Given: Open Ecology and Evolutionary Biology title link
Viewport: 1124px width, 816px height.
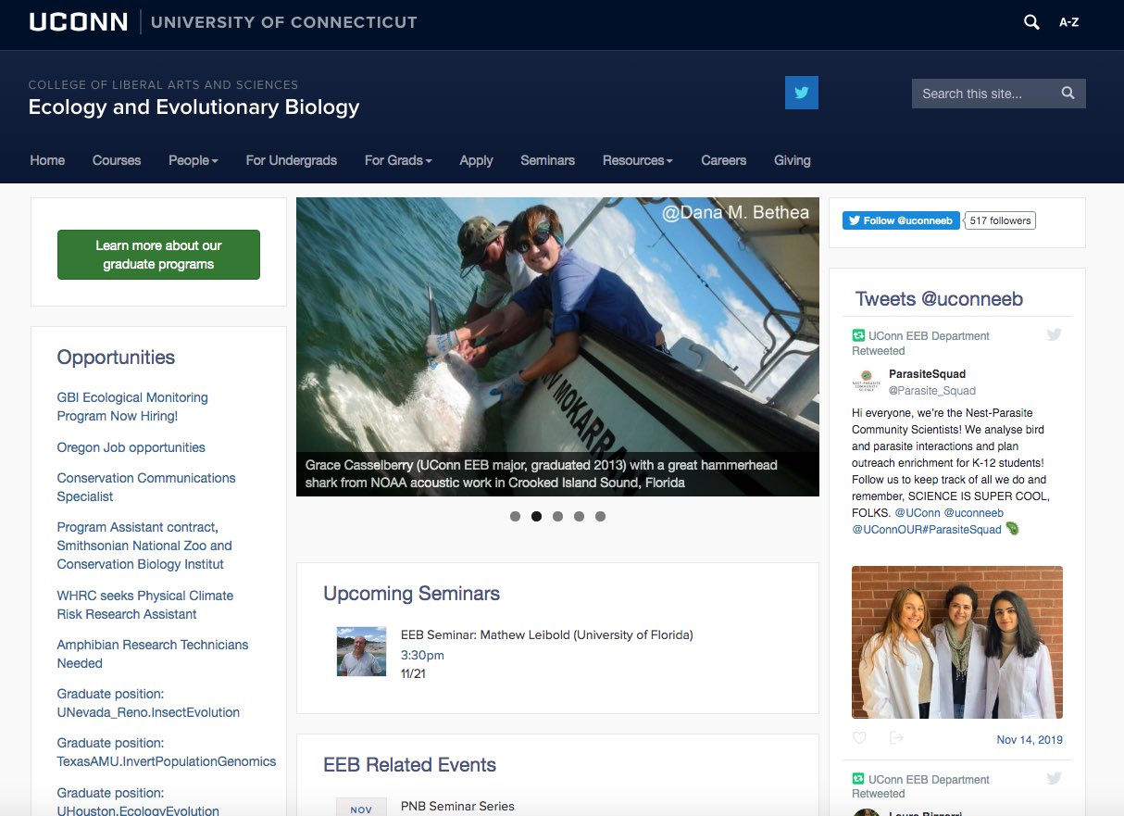Looking at the screenshot, I should point(194,107).
